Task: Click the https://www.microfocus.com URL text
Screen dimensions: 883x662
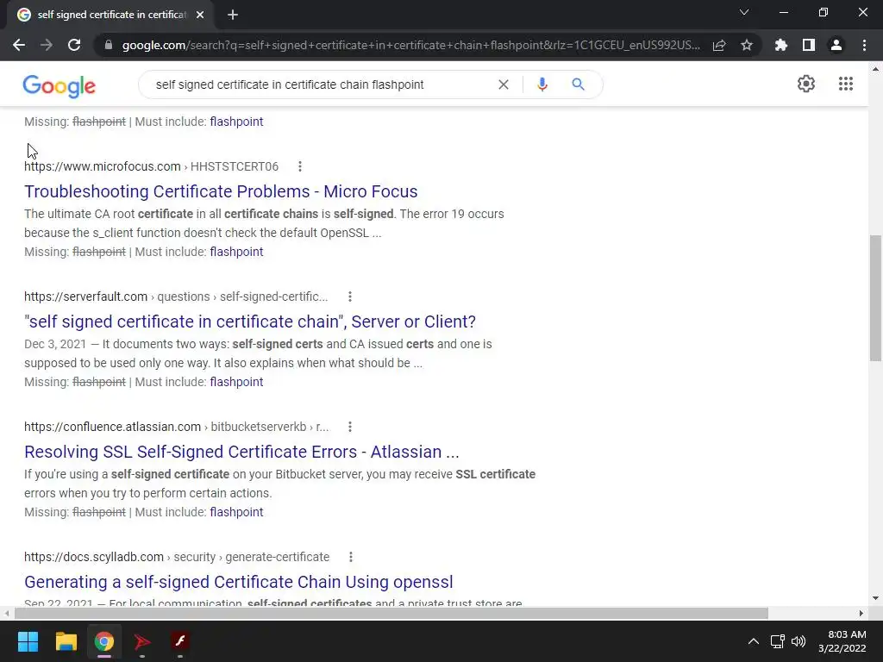Action: [x=103, y=166]
